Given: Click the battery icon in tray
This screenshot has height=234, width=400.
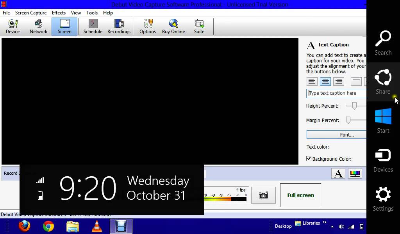Looking at the screenshot, I should pyautogui.click(x=361, y=226).
